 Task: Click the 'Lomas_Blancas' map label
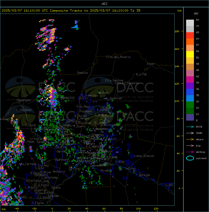144,156
